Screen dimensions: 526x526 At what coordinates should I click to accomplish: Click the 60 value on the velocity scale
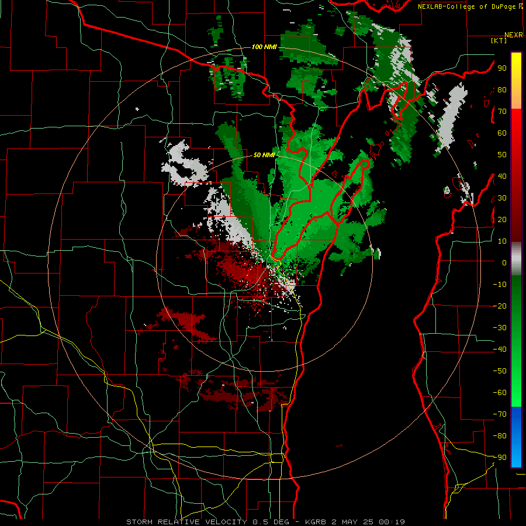502,133
